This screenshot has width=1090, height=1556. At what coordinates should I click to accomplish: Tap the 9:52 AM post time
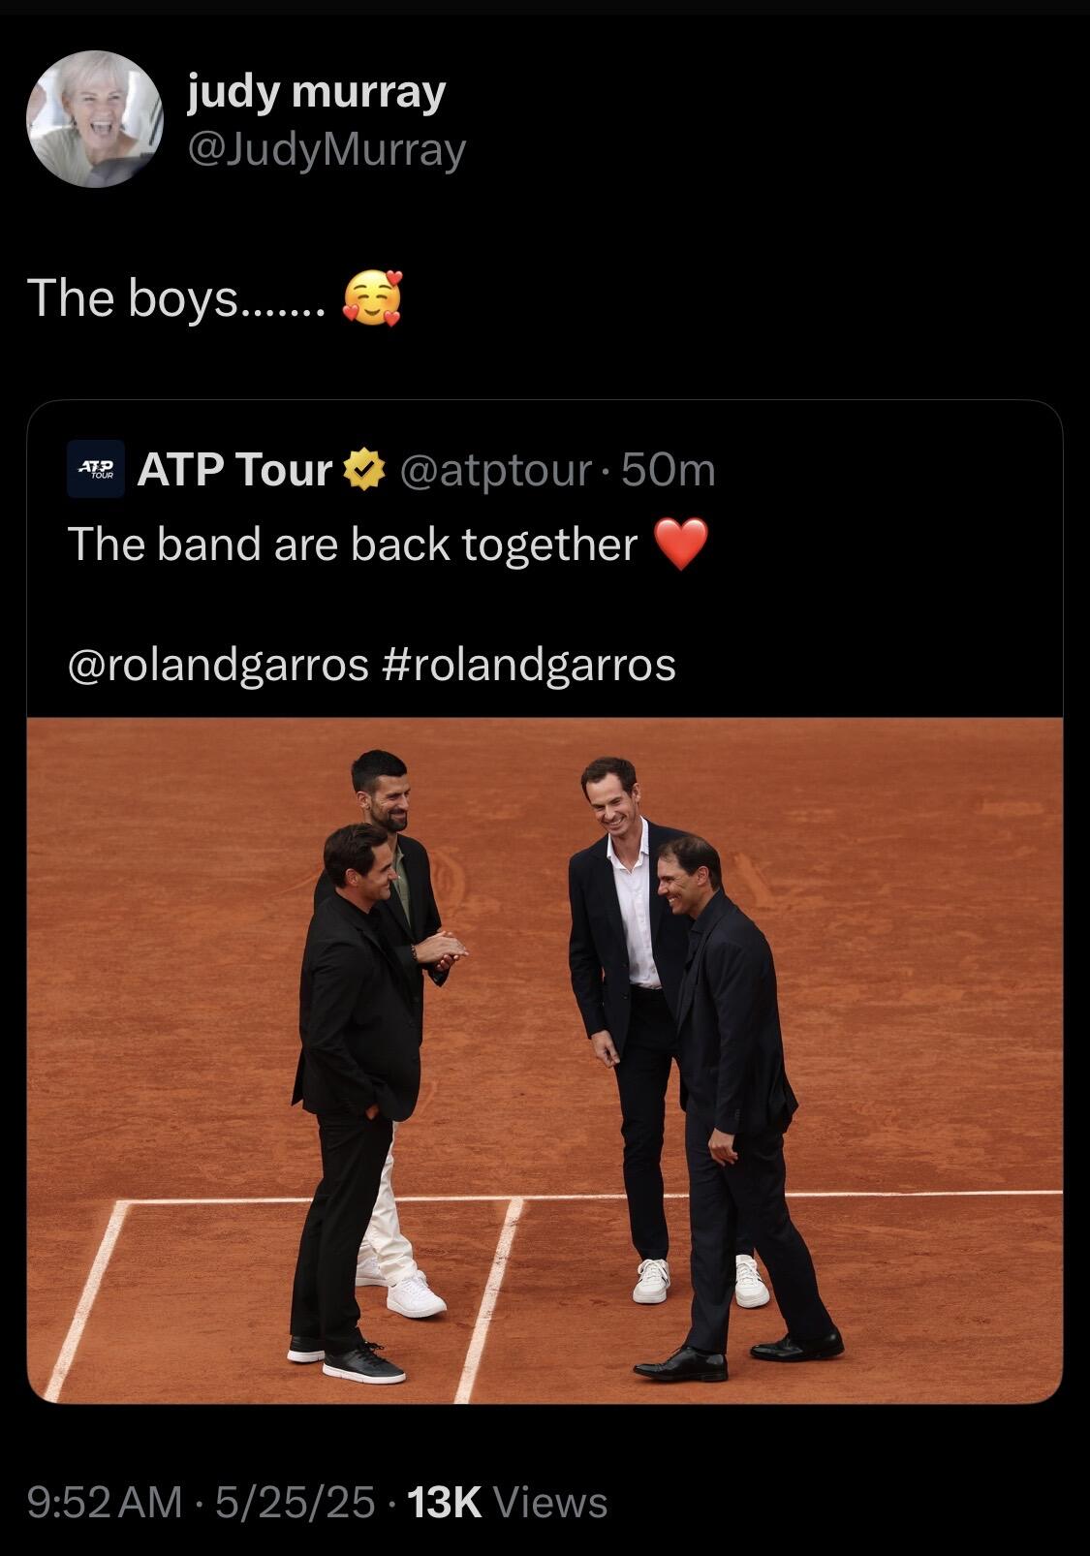pyautogui.click(x=104, y=1503)
